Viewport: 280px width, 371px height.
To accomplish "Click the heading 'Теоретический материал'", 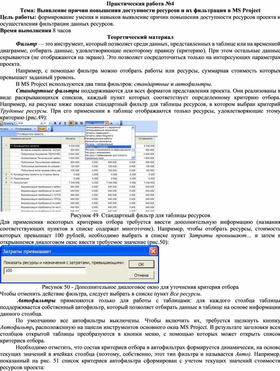I will (x=140, y=37).
